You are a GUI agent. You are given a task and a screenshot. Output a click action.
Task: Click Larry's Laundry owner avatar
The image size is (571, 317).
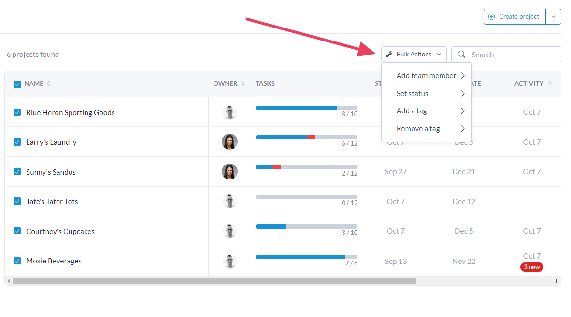229,142
